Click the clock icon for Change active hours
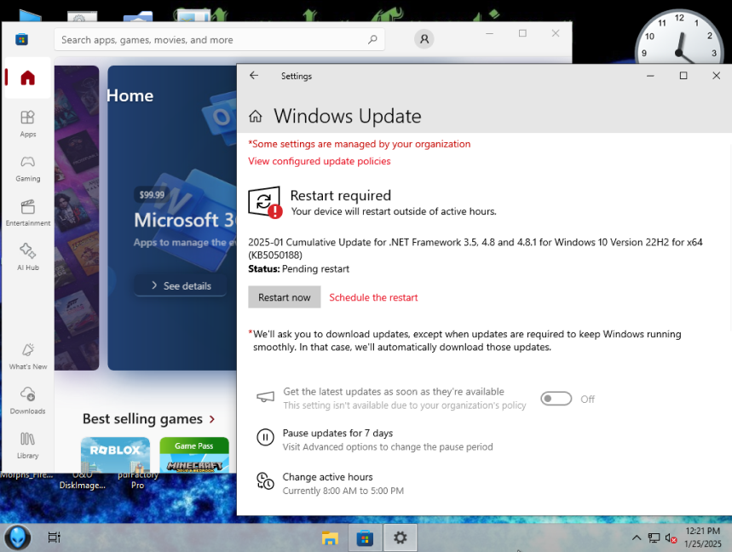 point(265,481)
